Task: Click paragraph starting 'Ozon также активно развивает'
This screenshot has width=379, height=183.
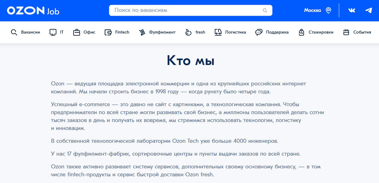Action: pos(186,170)
